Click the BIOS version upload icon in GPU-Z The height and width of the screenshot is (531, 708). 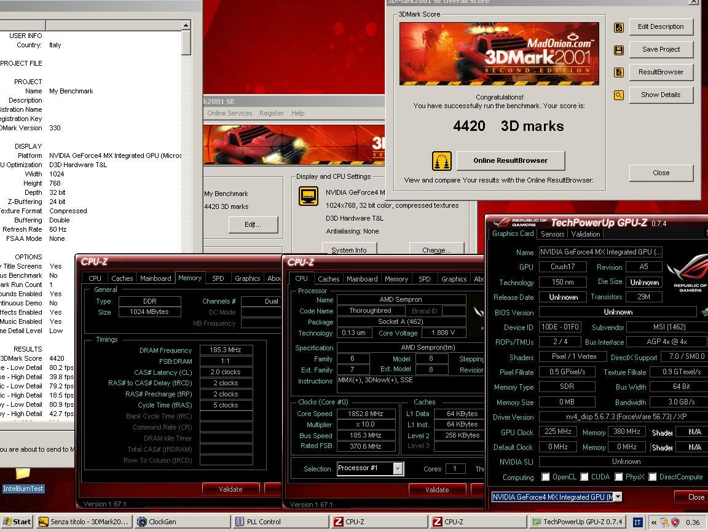pyautogui.click(x=704, y=312)
